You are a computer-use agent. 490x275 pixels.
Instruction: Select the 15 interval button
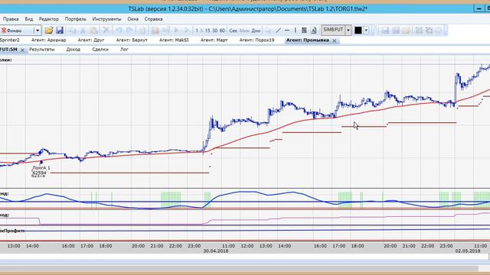(207, 31)
